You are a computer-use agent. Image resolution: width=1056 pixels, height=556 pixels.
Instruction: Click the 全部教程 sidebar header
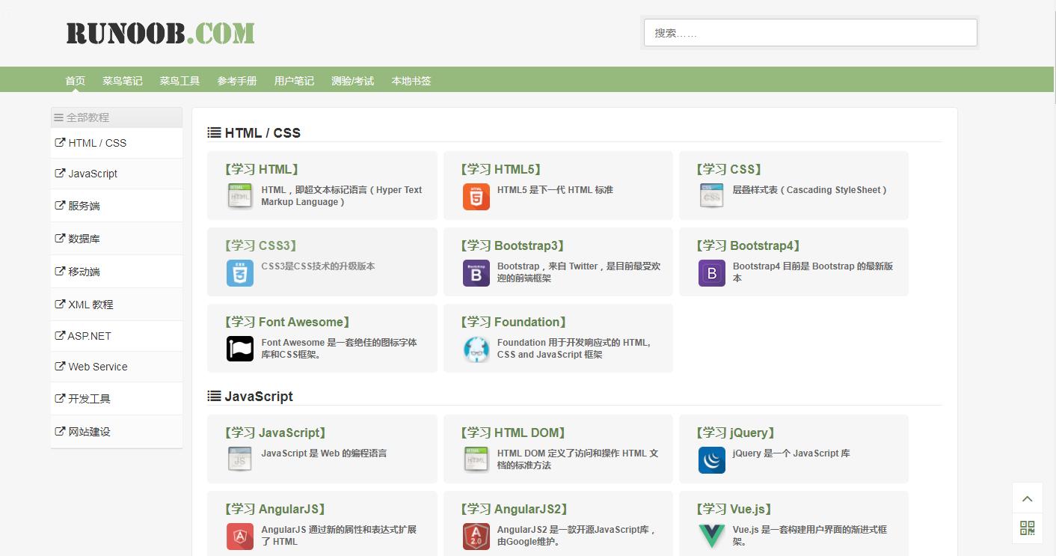click(117, 117)
